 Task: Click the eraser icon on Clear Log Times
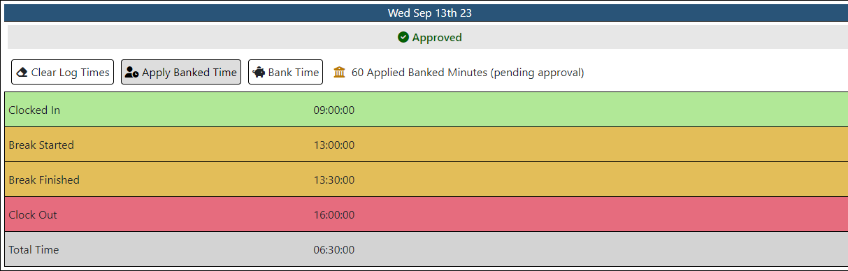coord(22,72)
